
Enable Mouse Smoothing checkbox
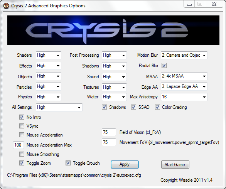pos(22,154)
